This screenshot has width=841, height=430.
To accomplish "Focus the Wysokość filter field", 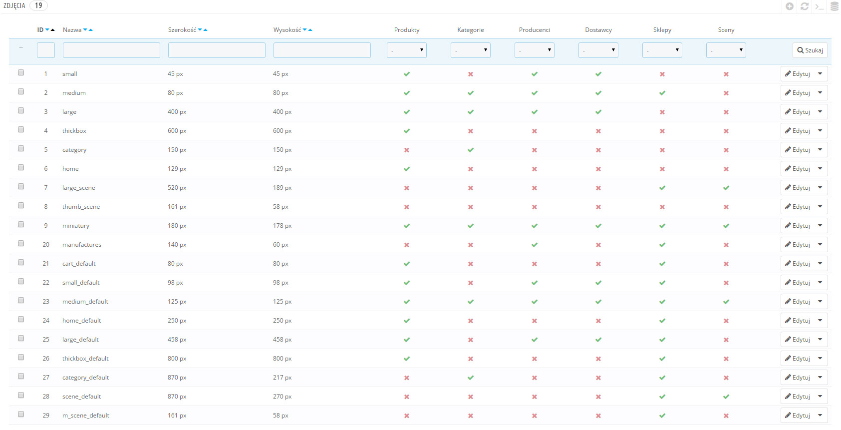I will point(322,50).
